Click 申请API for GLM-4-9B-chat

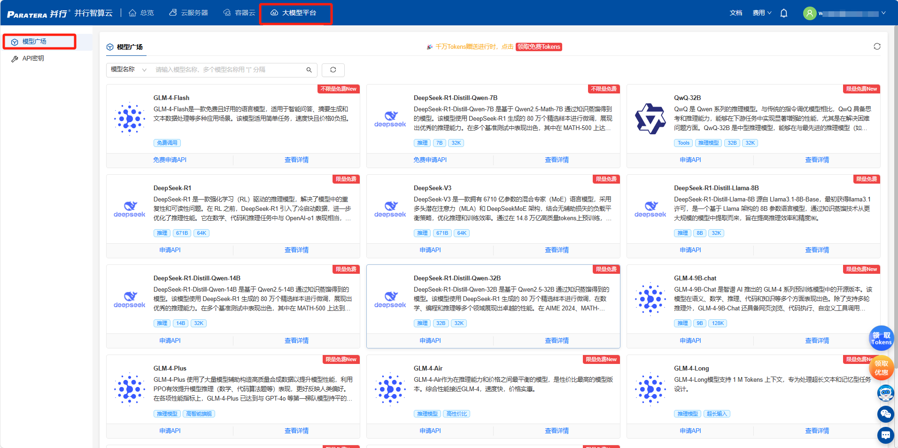pos(690,340)
